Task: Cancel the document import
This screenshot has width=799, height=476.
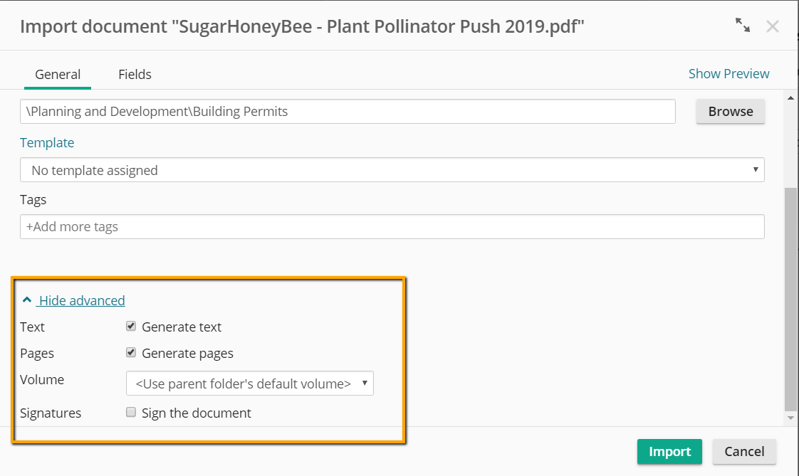Action: [744, 452]
